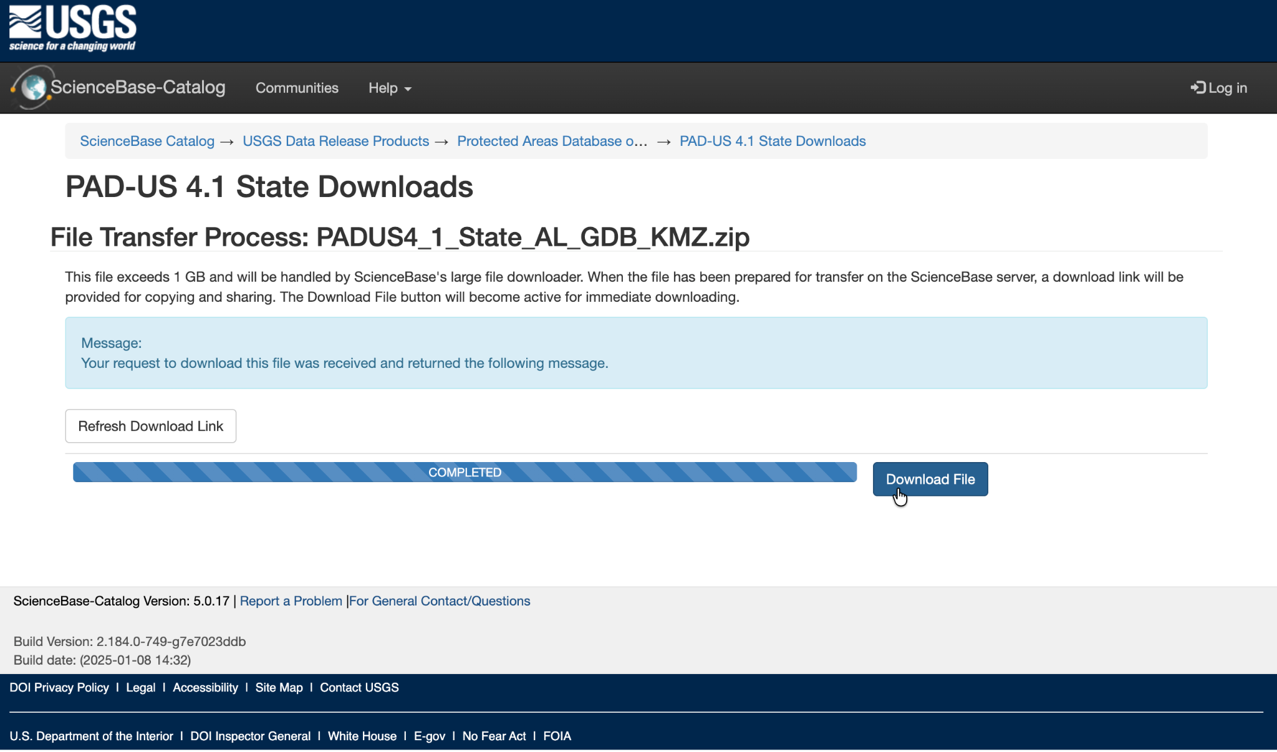The image size is (1277, 752).
Task: Open ScienceBase-Catalog home link
Action: [138, 87]
